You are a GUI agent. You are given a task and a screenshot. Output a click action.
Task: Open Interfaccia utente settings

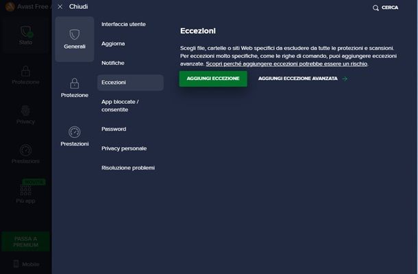pyautogui.click(x=123, y=24)
